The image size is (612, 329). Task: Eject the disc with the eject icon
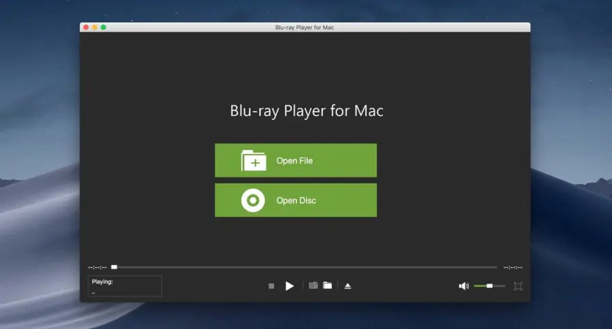pos(348,286)
